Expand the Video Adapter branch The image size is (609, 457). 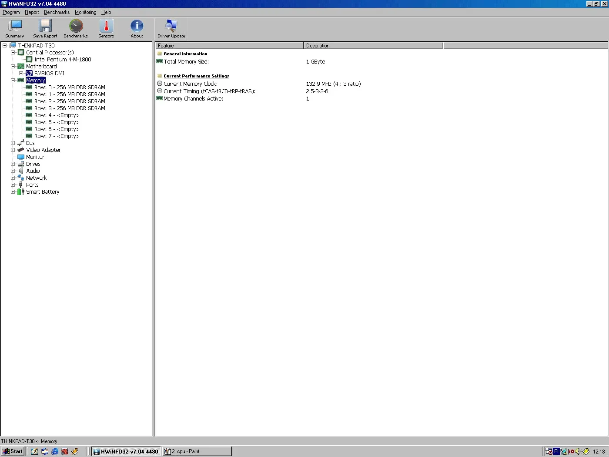pos(13,150)
